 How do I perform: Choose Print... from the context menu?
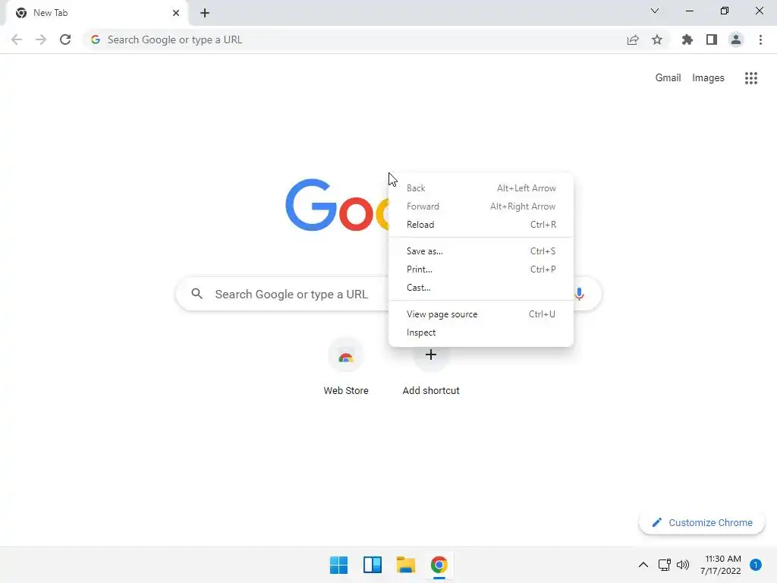click(x=481, y=269)
